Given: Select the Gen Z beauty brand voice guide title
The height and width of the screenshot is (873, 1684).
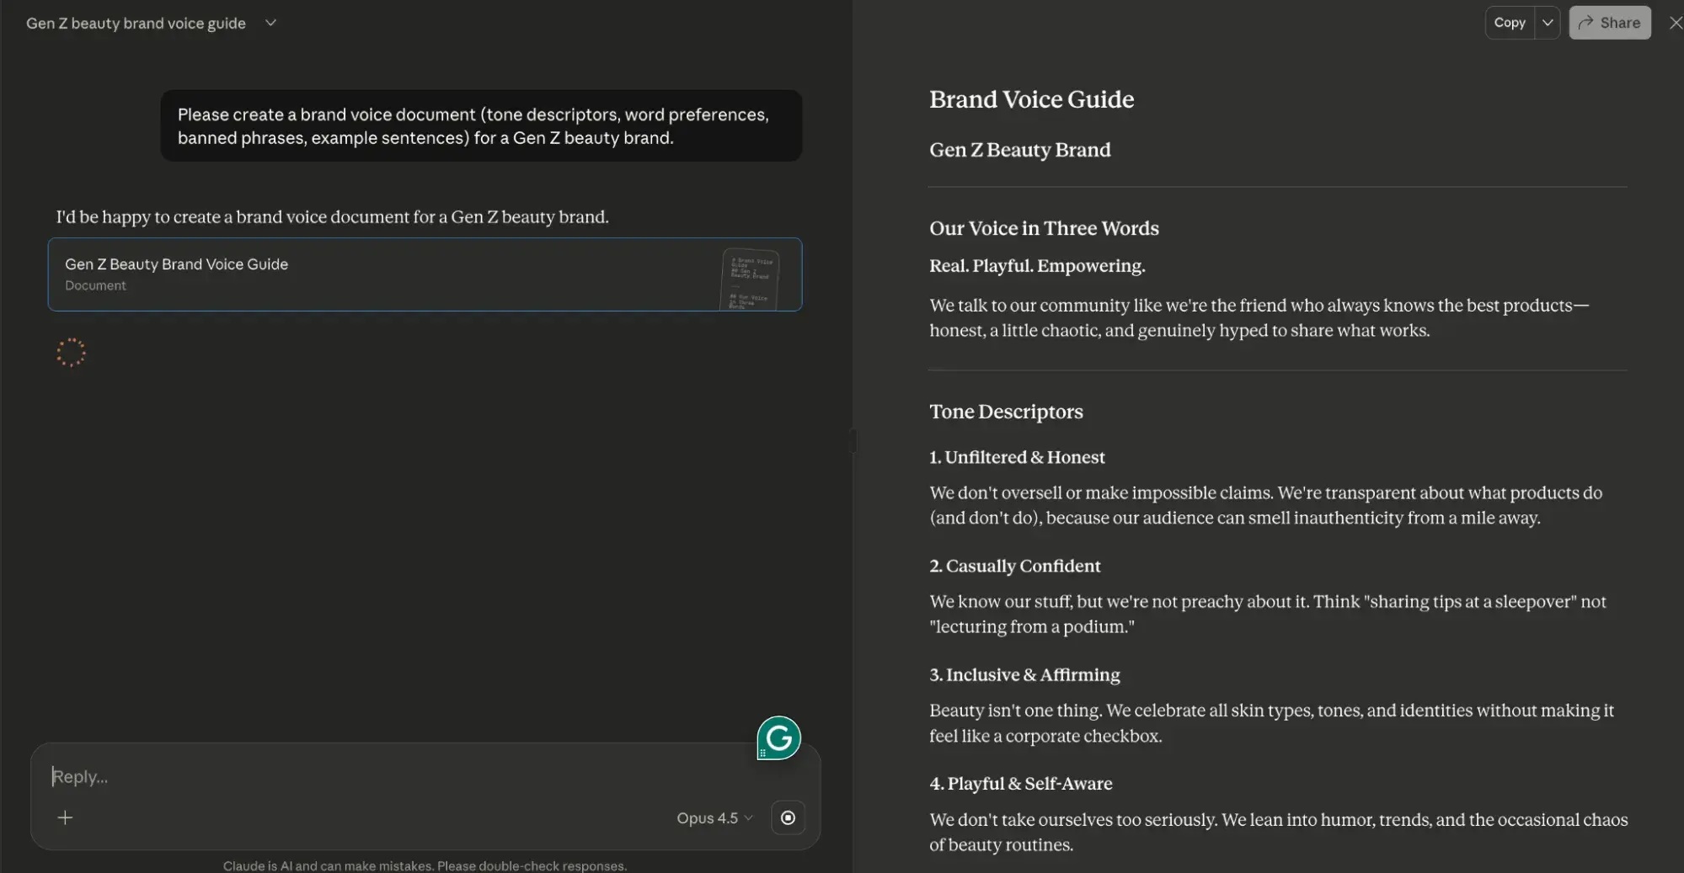Looking at the screenshot, I should (x=135, y=23).
